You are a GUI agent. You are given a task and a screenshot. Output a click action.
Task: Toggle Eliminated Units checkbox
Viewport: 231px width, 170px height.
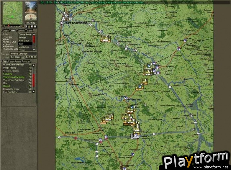tap(3, 49)
